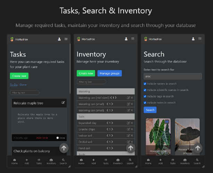
Task: Increase Indoor soil amount with right chevron
Action: pos(112,136)
